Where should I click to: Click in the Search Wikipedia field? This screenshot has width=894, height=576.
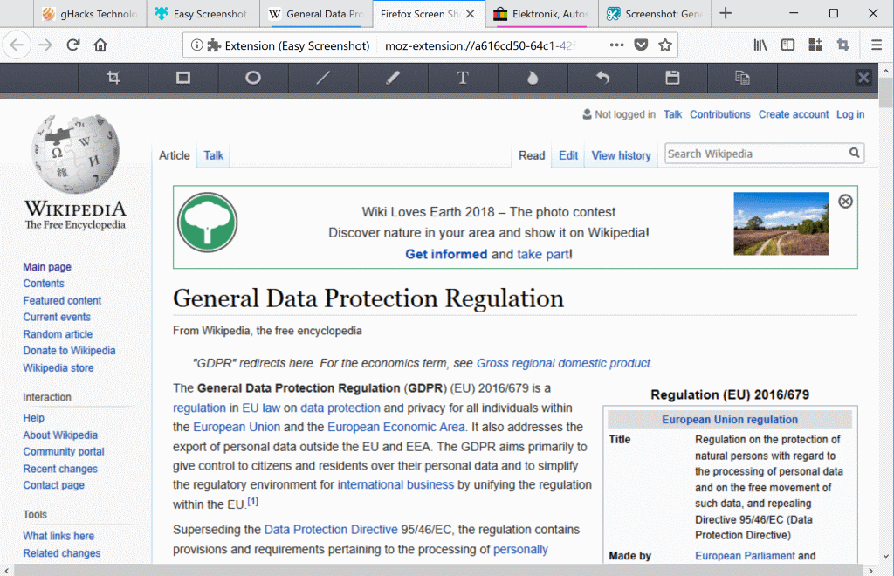click(756, 154)
